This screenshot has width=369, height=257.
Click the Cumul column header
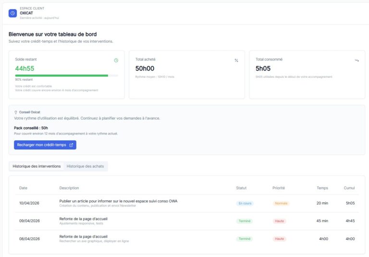point(349,188)
